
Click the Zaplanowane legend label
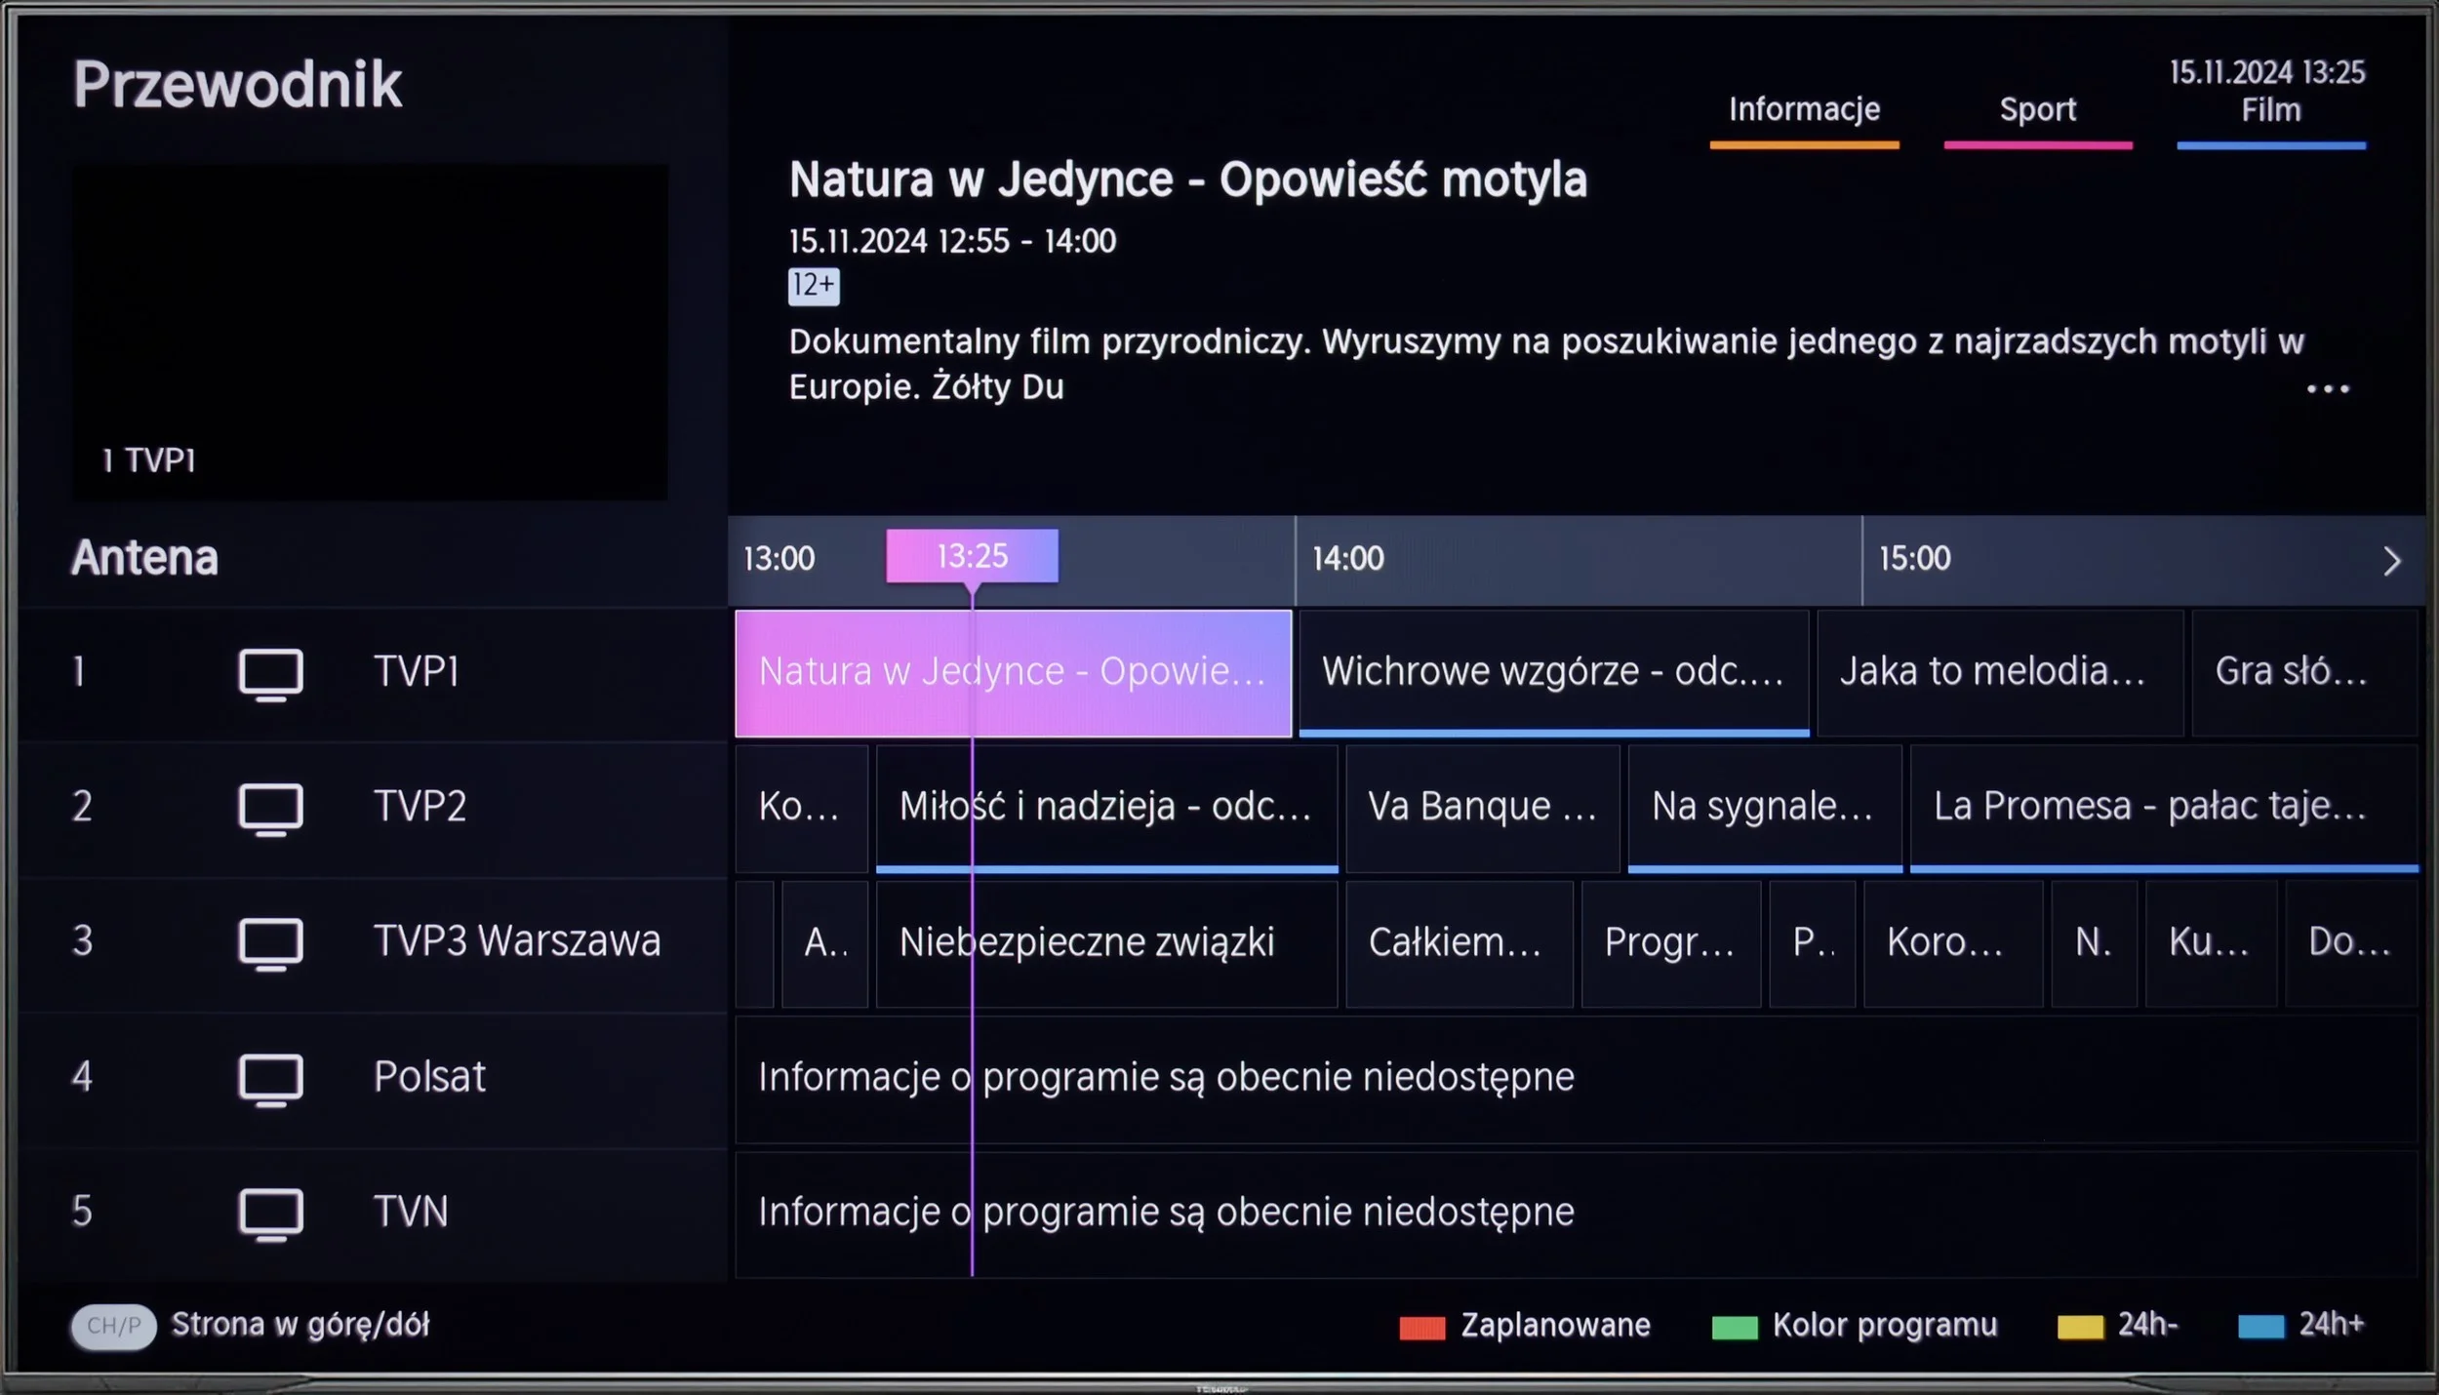click(1555, 1326)
